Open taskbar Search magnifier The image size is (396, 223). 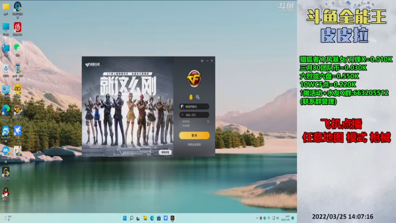coord(131,218)
